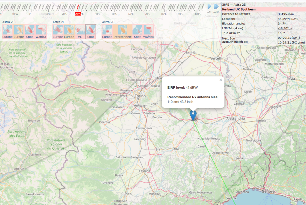This screenshot has height=205, width=306.
Task: Click the +5° forward arrow
Action: (x=209, y=7)
